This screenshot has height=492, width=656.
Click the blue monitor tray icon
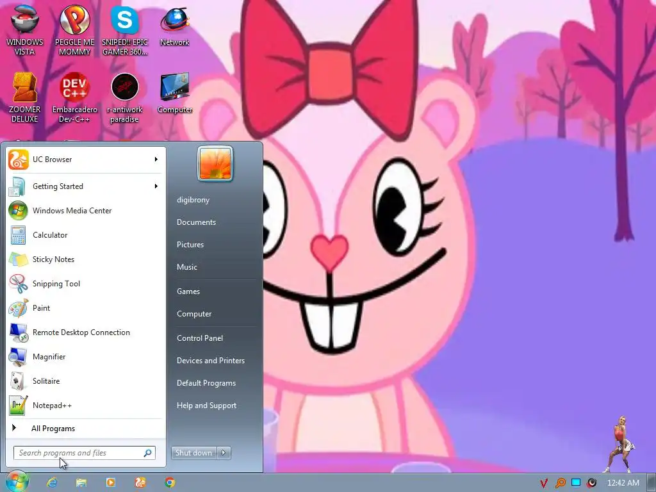(576, 482)
